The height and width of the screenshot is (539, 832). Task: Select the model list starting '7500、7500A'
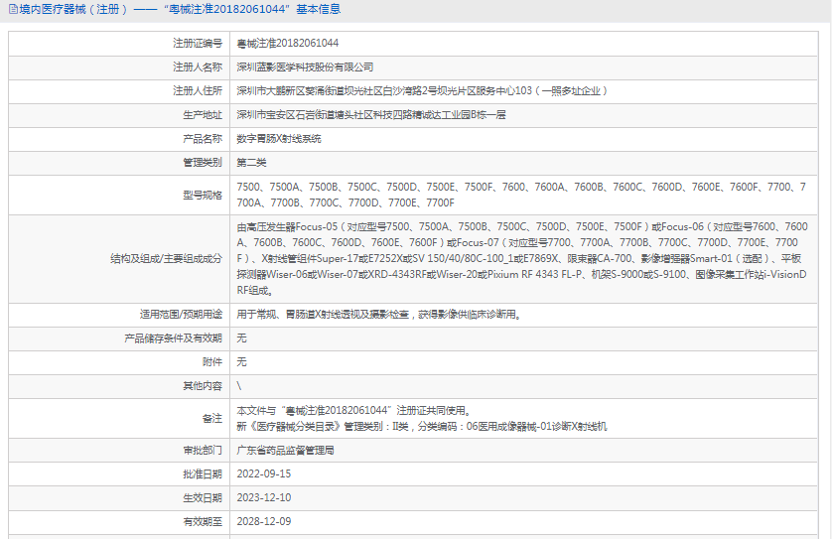click(521, 195)
